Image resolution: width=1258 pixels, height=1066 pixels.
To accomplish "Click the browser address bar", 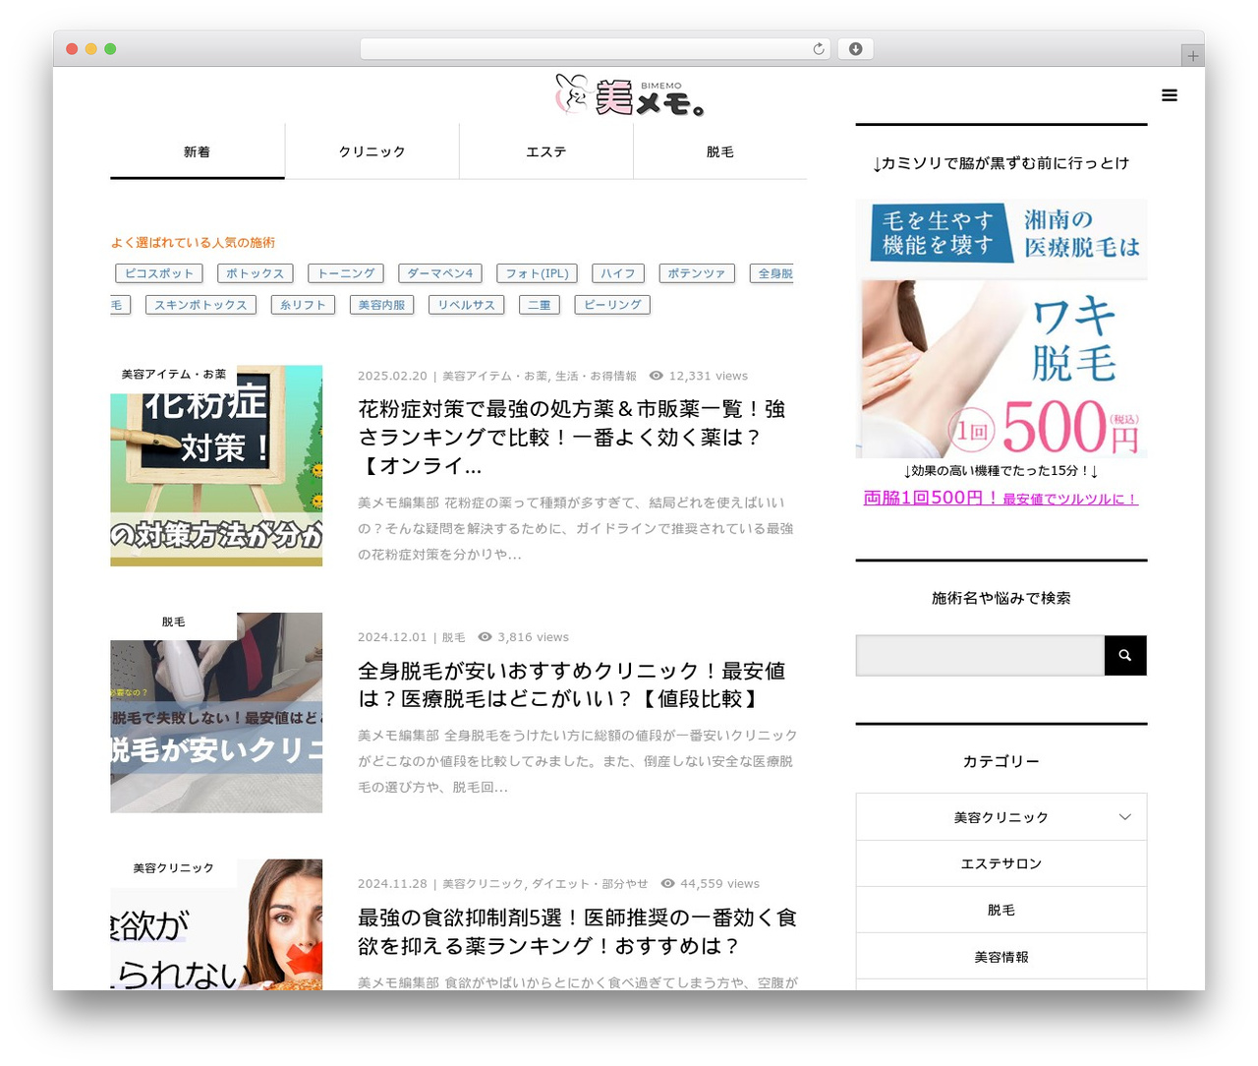I will [x=595, y=49].
